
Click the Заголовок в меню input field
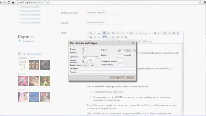point(105,13)
